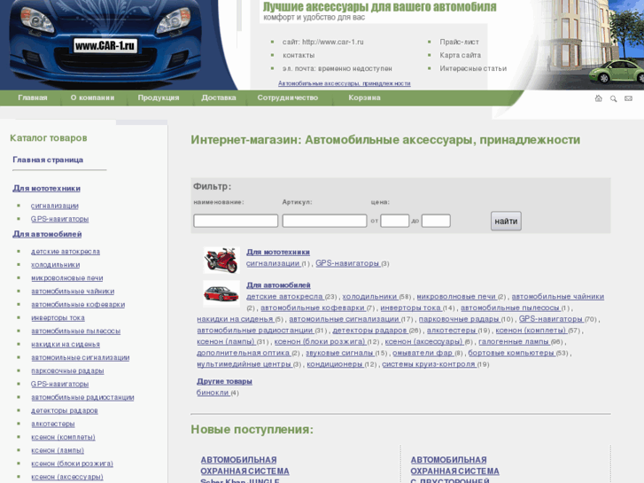
Task: Focus the price 'до' input field
Action: pyautogui.click(x=436, y=221)
